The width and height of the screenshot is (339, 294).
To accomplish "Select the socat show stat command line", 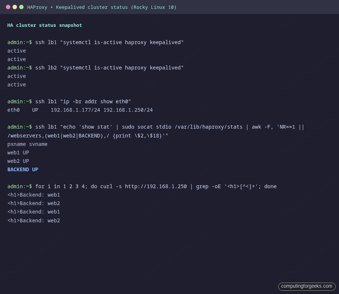I will click(155, 127).
